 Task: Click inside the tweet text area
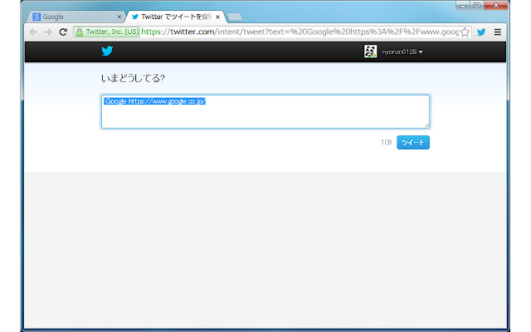coord(265,111)
